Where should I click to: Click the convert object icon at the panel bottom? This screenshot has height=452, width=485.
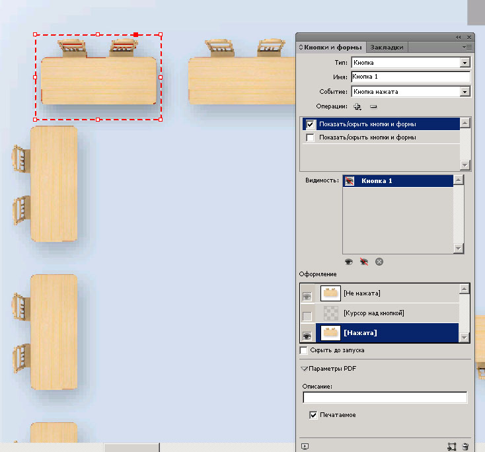(452, 447)
